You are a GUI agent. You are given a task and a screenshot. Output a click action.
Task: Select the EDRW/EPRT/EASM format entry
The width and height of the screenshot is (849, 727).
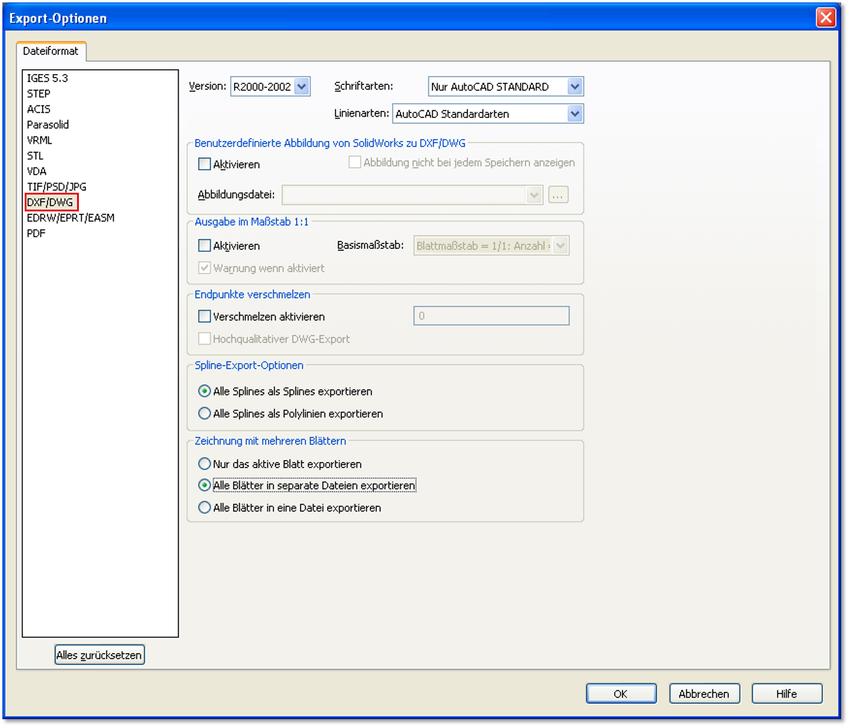pos(70,217)
